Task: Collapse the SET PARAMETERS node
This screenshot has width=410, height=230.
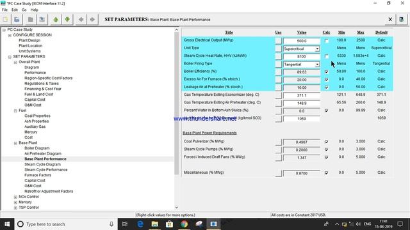Action: [x=10, y=57]
